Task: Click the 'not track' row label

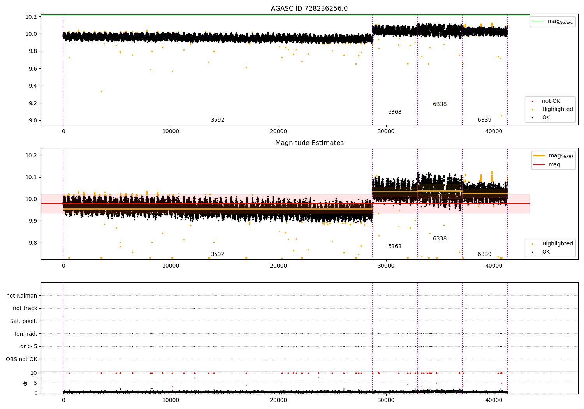Action: click(x=25, y=309)
